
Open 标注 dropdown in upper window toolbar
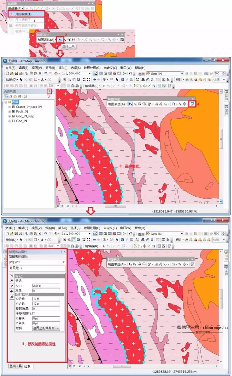click(180, 79)
